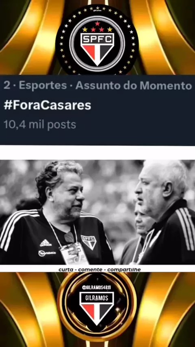Open the black-and-white photo of two men

[97, 212]
